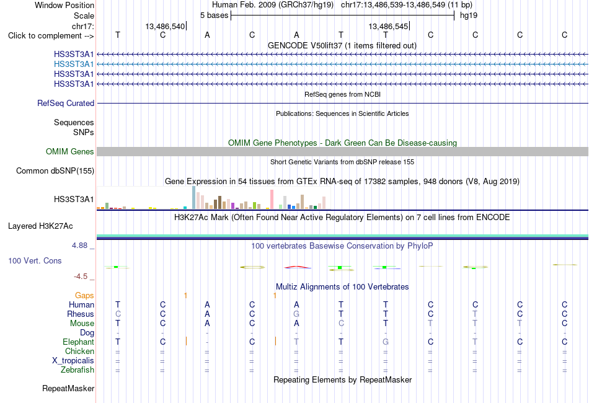Click the 'Click to complement -->' label
This screenshot has height=403, width=589.
(51, 36)
